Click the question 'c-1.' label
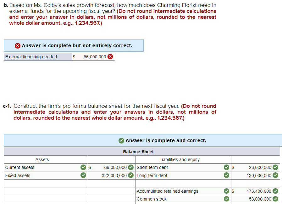This screenshot has height=204, width=282. click(7, 106)
